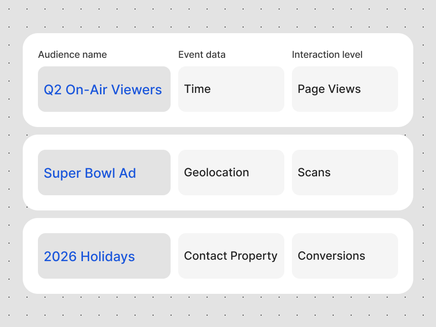Image resolution: width=436 pixels, height=327 pixels.
Task: Click the Conversions interaction level
Action: point(345,256)
